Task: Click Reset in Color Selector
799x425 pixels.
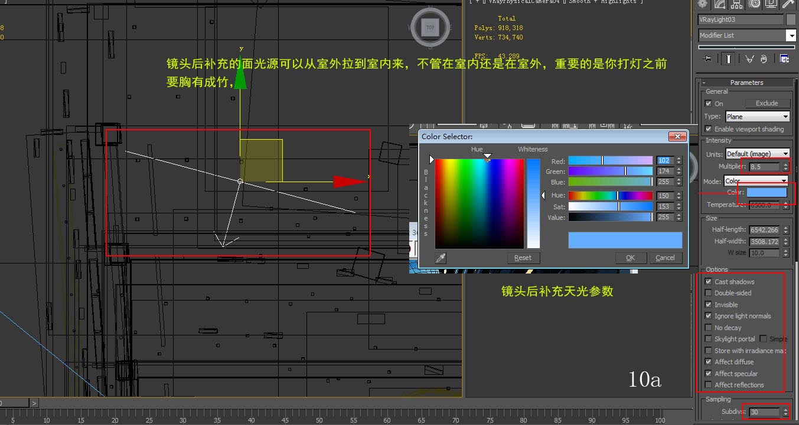Action: click(523, 258)
